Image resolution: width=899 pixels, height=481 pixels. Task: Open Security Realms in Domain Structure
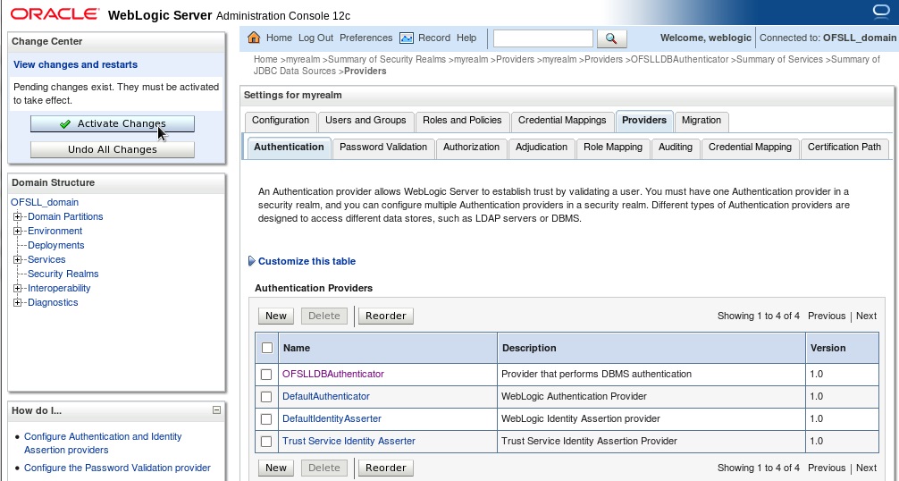pyautogui.click(x=63, y=274)
